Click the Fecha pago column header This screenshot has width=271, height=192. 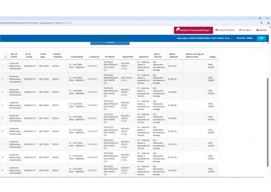pyautogui.click(x=43, y=55)
